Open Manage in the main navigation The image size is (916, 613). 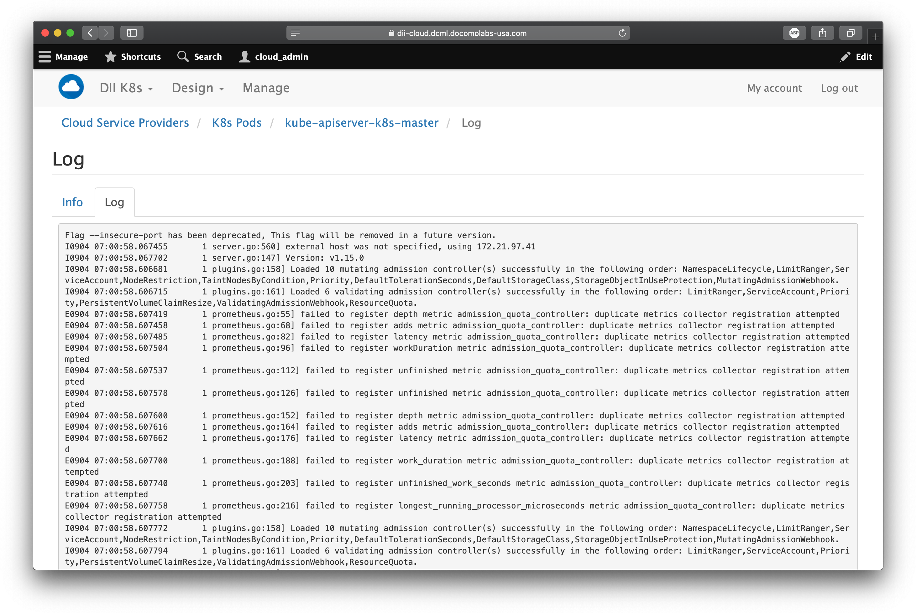coord(266,88)
